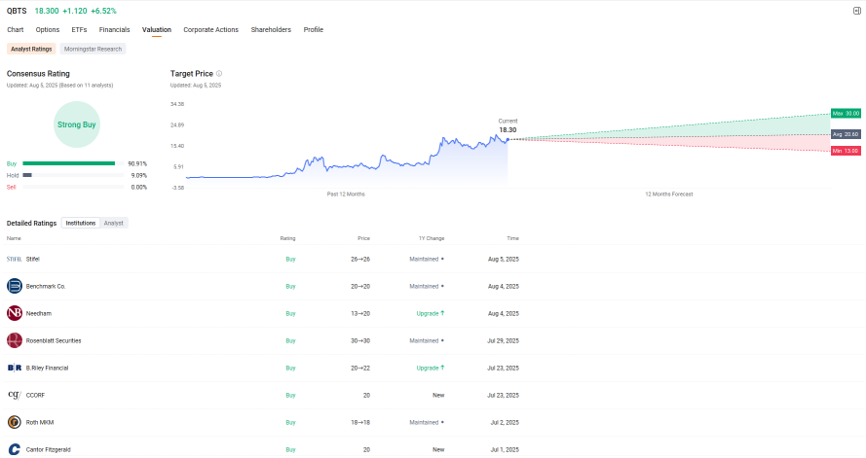The image size is (866, 458).
Task: Click the Cantor Fitzgerald logo icon
Action: [x=15, y=449]
